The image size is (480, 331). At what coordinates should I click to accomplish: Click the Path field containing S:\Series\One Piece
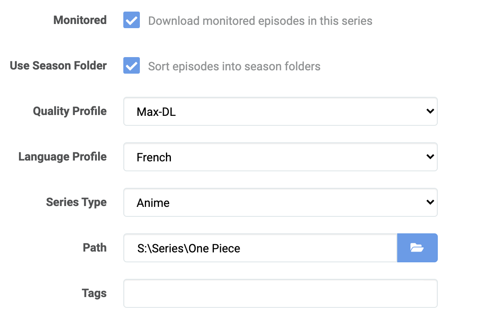click(x=260, y=248)
